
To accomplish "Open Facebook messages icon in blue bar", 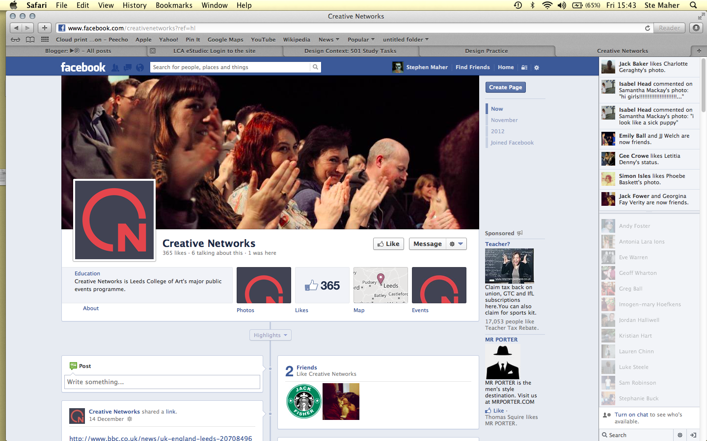I will click(x=128, y=68).
